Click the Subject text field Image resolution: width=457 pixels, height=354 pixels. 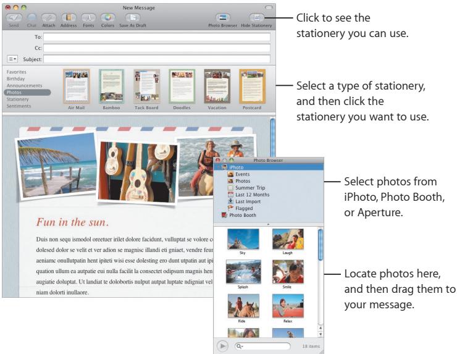coord(157,59)
